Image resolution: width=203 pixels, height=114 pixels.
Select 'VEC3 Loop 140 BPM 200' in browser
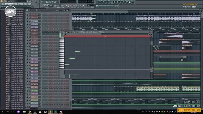15,79
